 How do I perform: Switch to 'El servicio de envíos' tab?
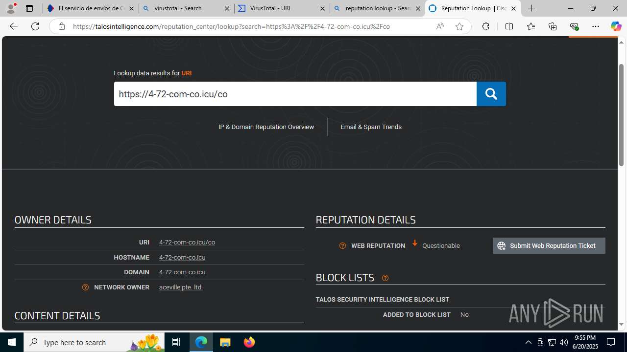pos(91,8)
